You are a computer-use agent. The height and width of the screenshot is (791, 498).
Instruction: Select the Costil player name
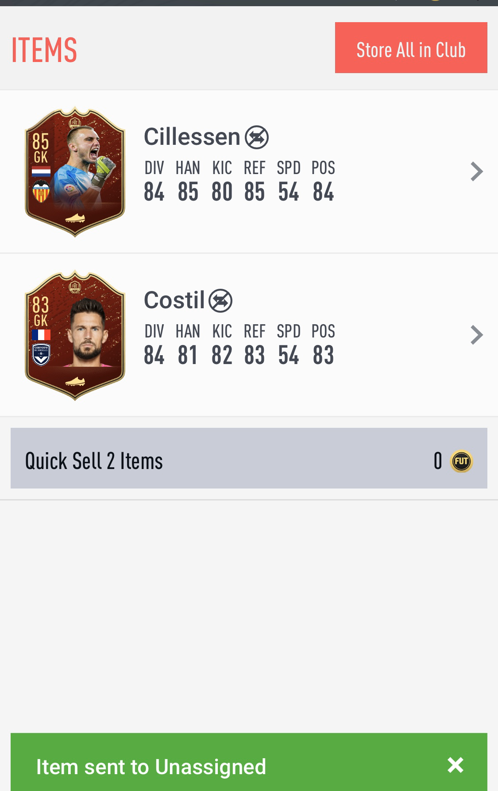coord(174,300)
